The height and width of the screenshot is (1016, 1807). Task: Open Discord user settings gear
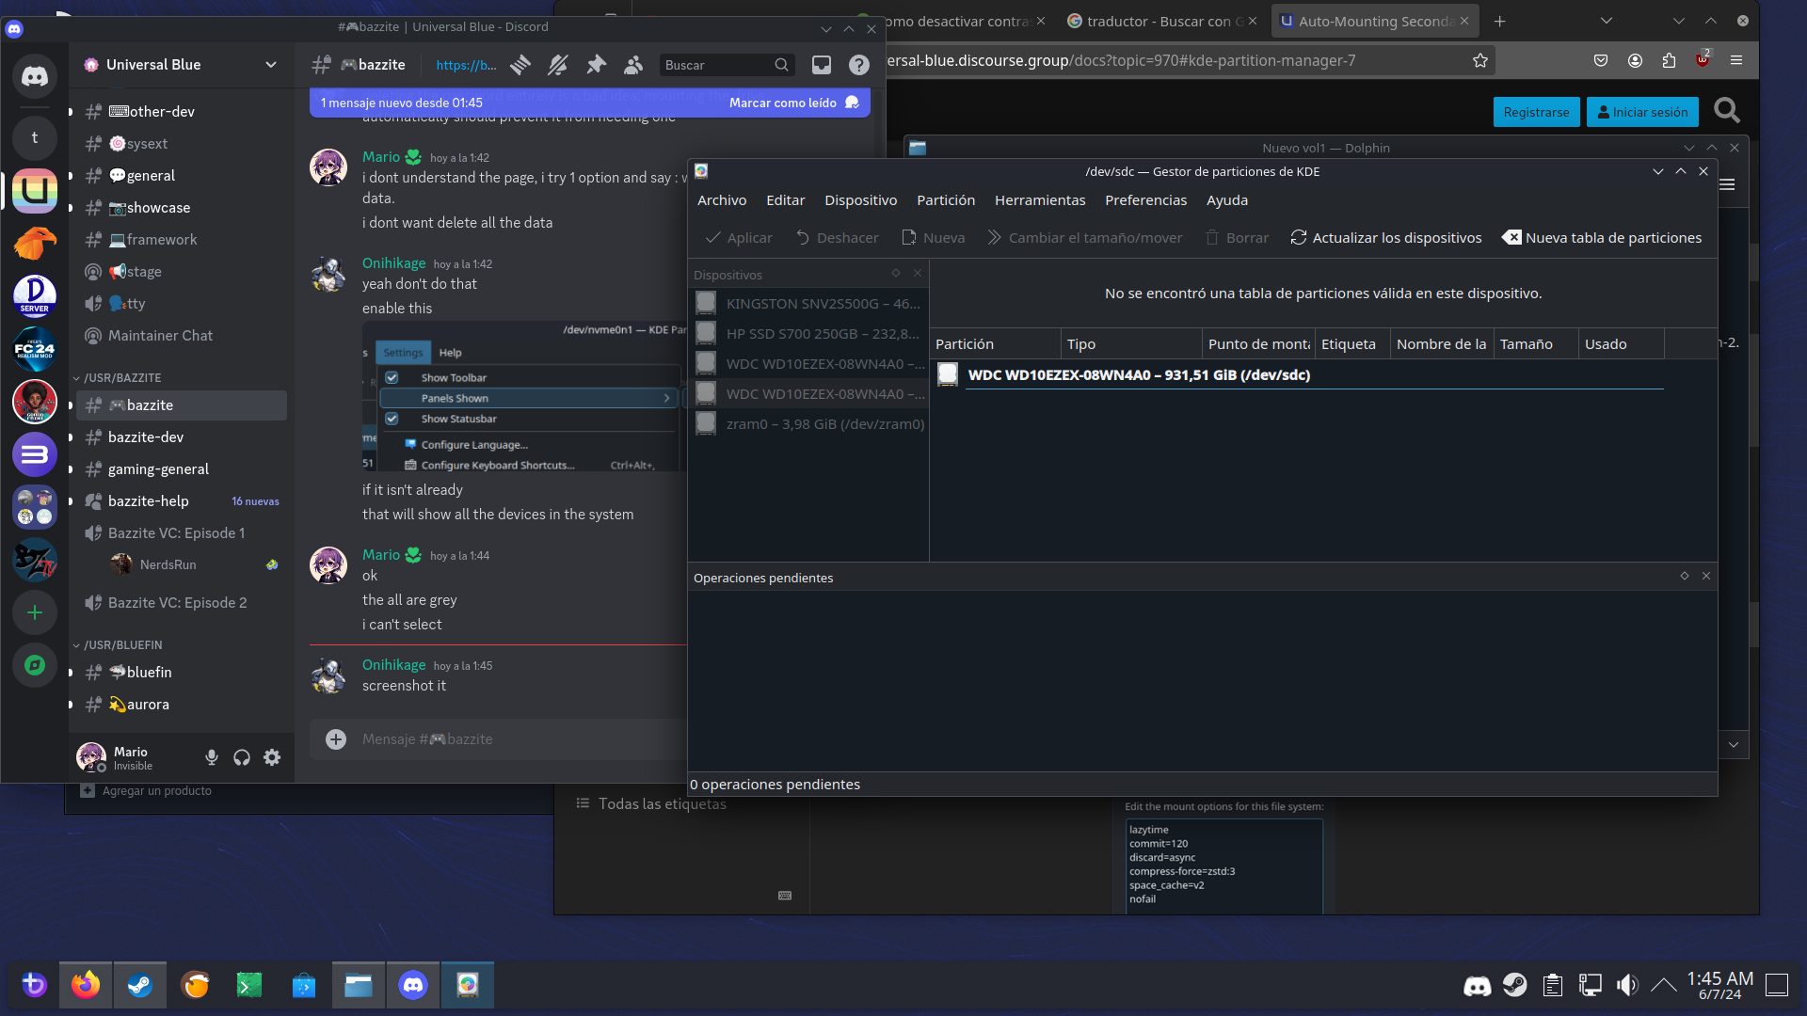point(272,757)
